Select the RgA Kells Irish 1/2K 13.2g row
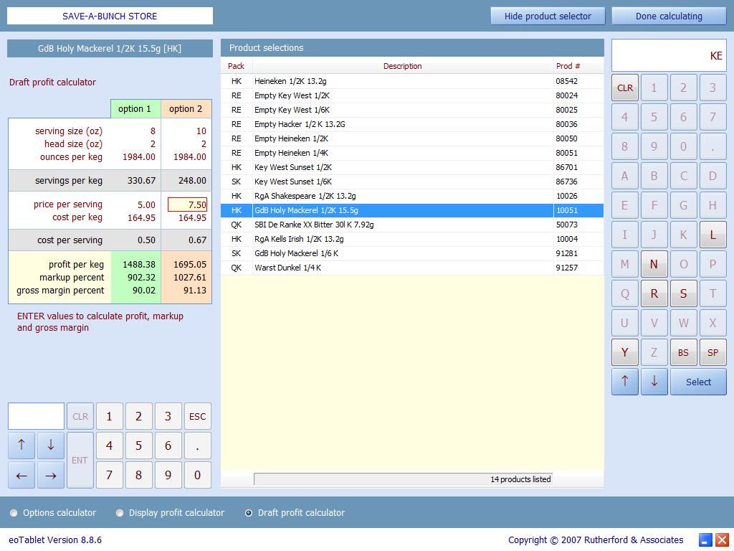This screenshot has width=734, height=551. [x=412, y=239]
